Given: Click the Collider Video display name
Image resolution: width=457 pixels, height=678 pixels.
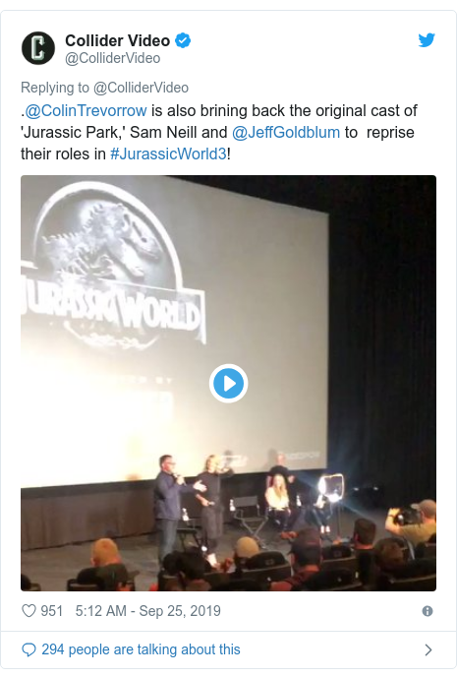Looking at the screenshot, I should pos(118,40).
